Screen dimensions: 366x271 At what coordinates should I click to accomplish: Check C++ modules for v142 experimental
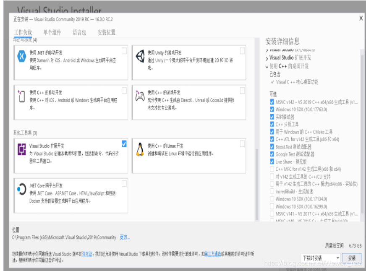tap(272, 184)
